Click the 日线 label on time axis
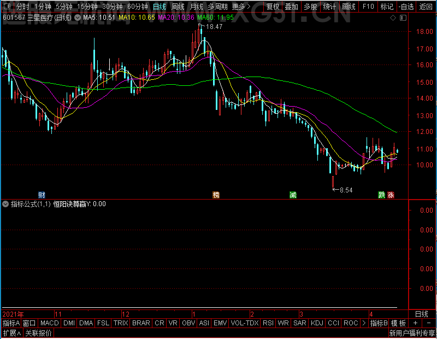 tap(421, 314)
